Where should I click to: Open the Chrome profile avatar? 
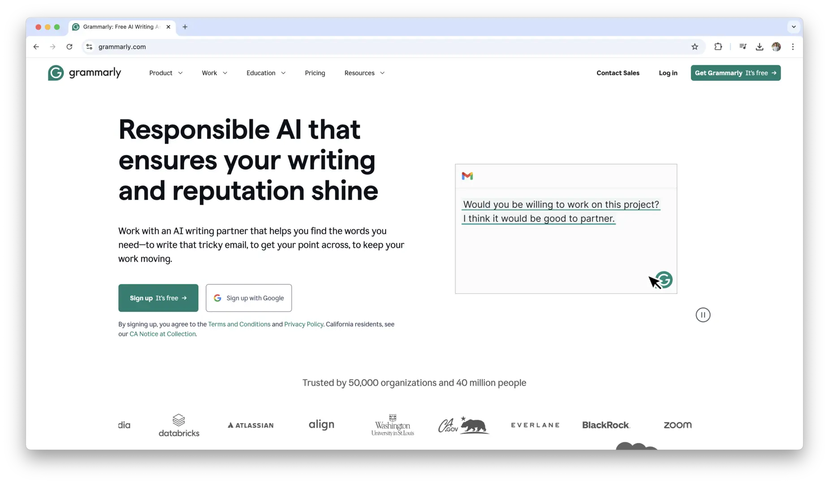tap(776, 47)
